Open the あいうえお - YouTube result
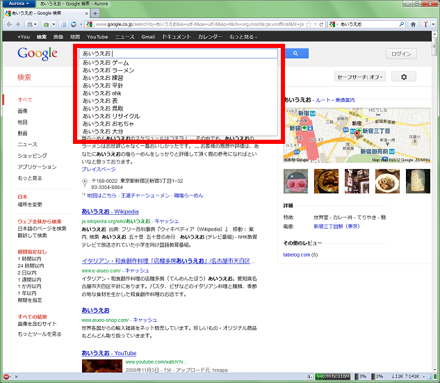The width and height of the screenshot is (440, 383). click(109, 353)
